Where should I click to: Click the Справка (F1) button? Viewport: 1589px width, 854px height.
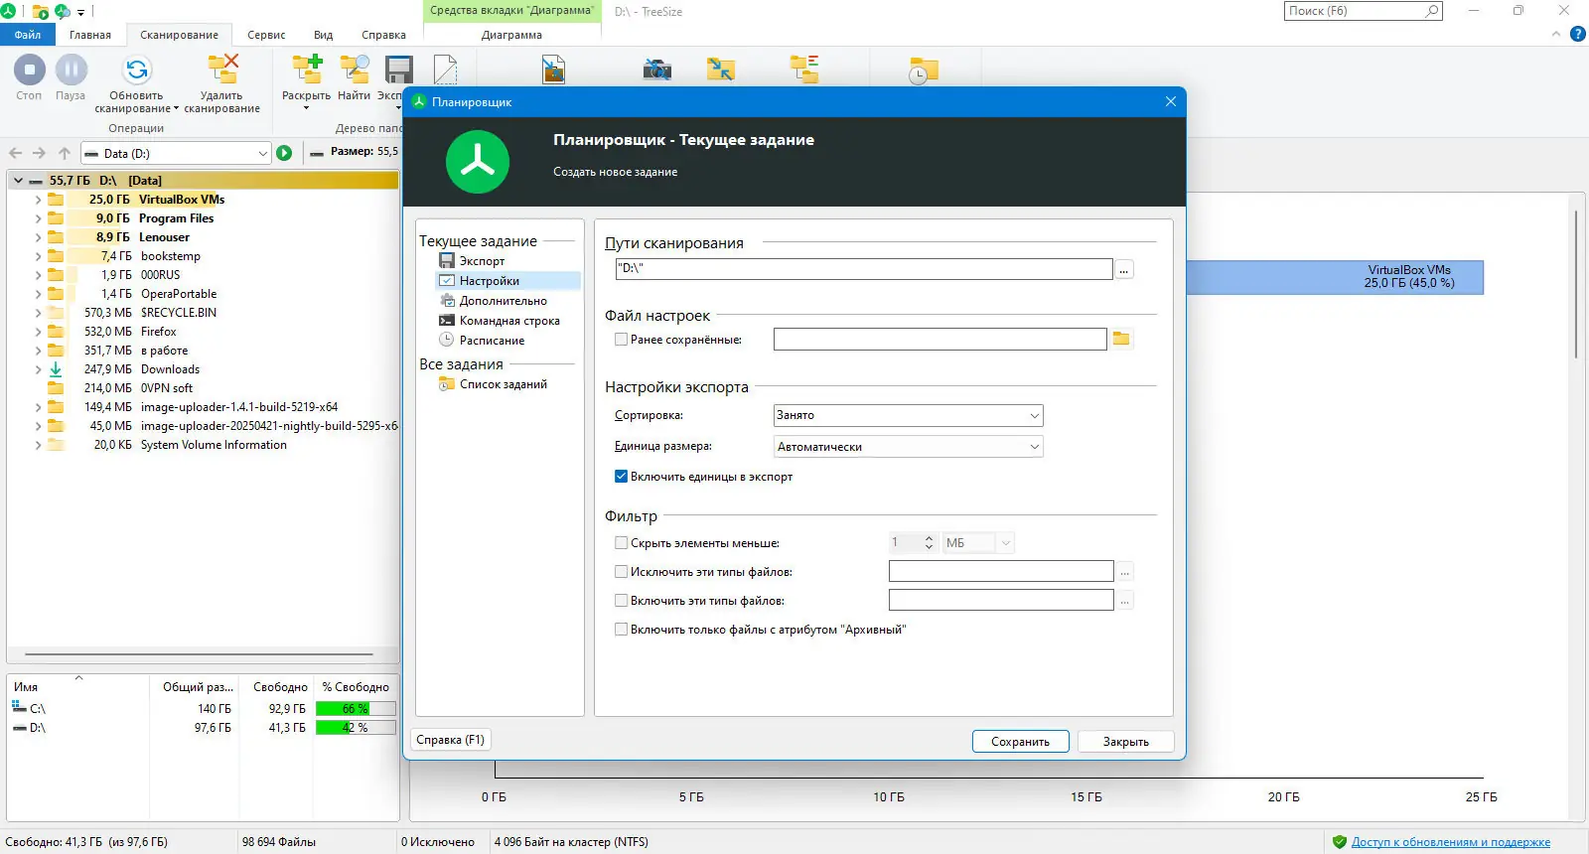coord(450,740)
